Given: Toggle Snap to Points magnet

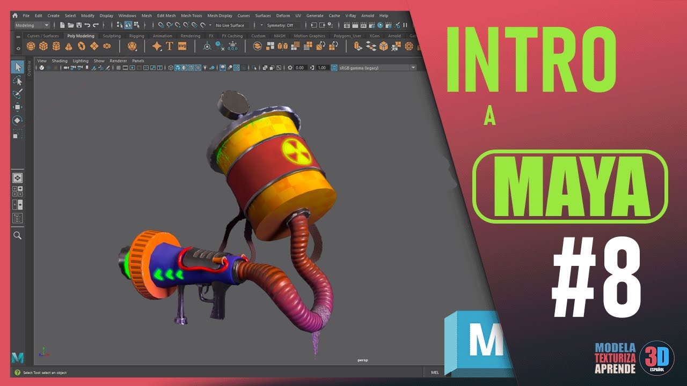Looking at the screenshot, I should pyautogui.click(x=177, y=25).
